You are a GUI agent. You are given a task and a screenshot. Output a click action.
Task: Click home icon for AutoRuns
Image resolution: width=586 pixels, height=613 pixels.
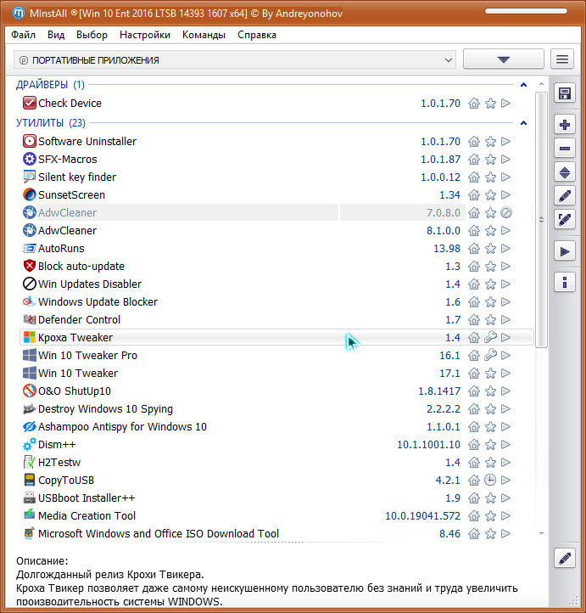(x=474, y=249)
